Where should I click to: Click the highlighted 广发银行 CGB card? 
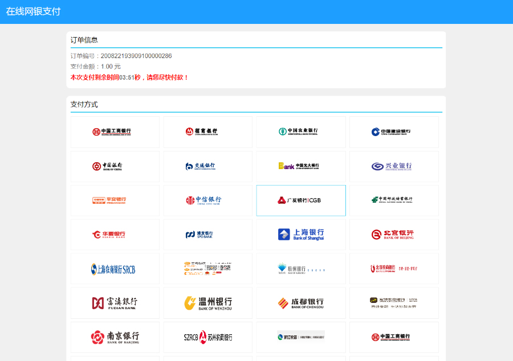[301, 200]
